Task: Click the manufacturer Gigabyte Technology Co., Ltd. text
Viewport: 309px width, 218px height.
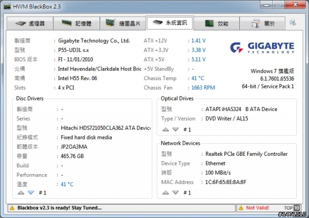Action: click(x=94, y=41)
